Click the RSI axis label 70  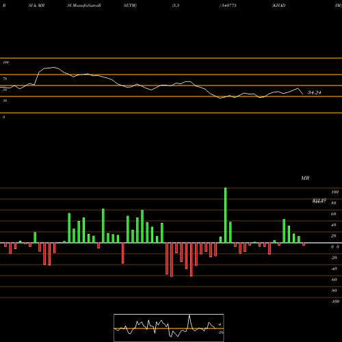pos(5,79)
